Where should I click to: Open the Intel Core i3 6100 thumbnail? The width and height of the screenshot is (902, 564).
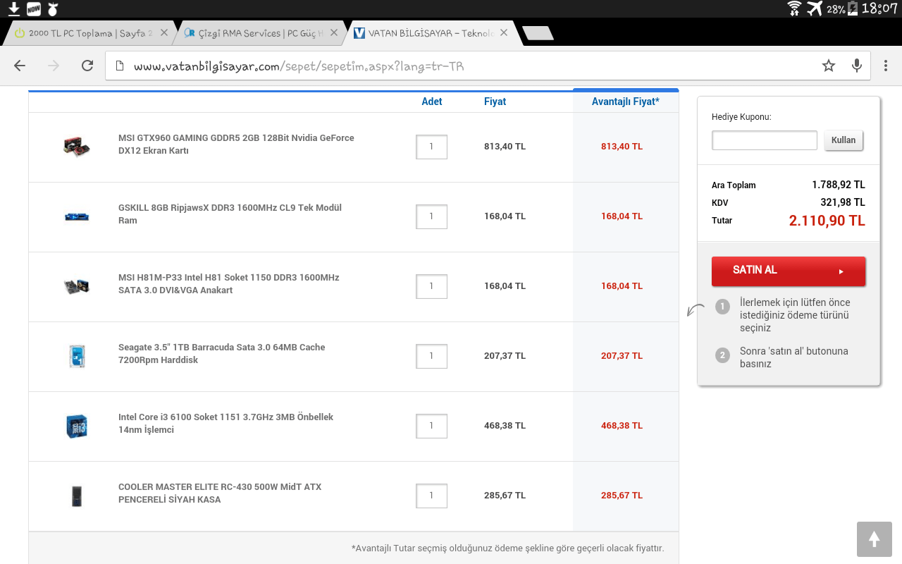[x=77, y=426]
